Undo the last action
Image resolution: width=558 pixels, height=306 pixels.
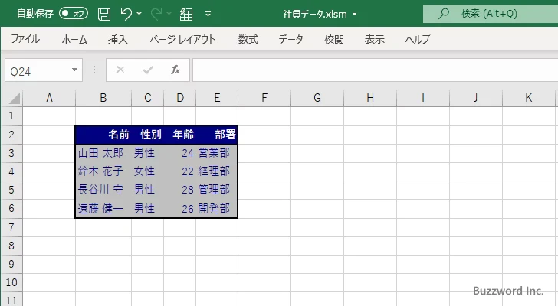[x=126, y=14]
